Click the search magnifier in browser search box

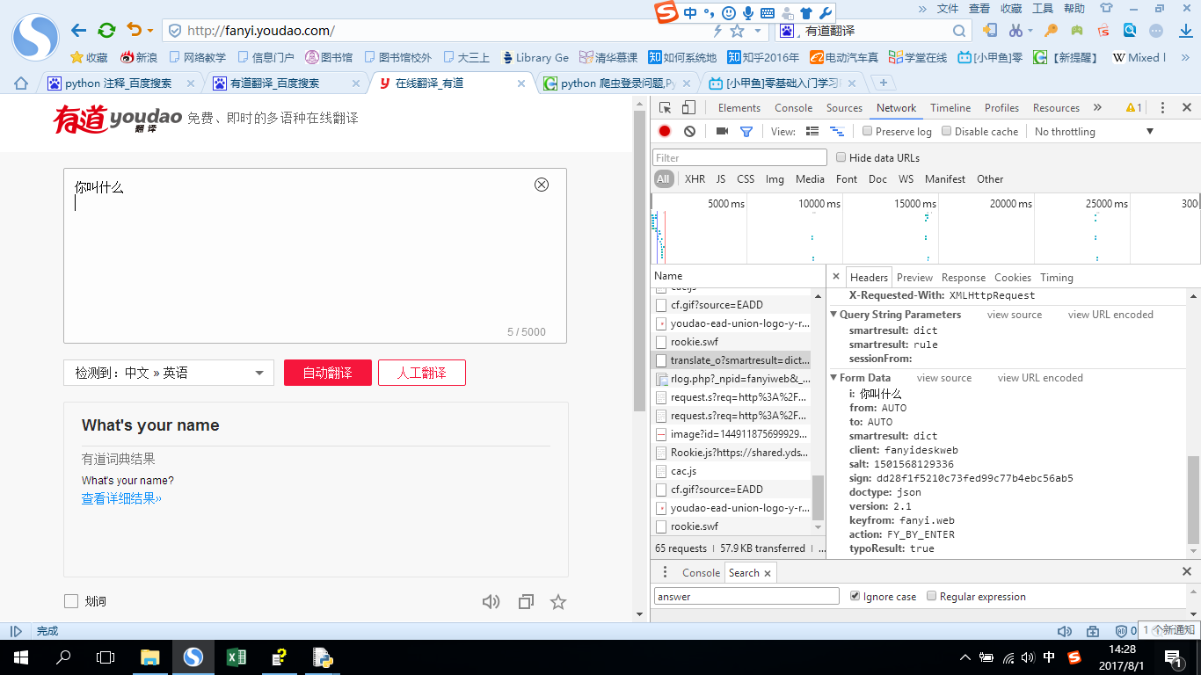pyautogui.click(x=959, y=31)
